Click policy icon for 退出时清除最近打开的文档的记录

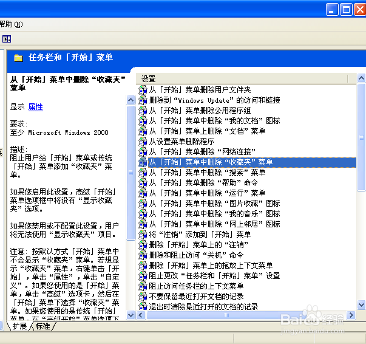[143, 306]
